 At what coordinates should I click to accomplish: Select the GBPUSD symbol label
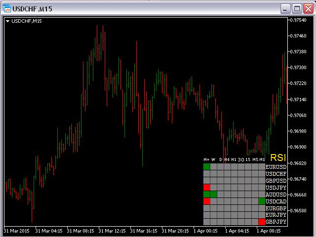tap(276, 181)
